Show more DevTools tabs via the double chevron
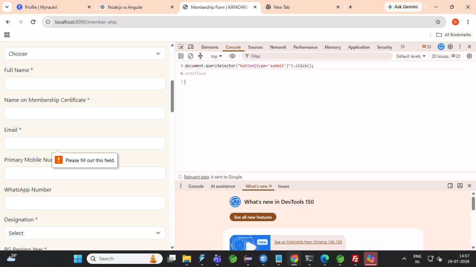 [403, 47]
